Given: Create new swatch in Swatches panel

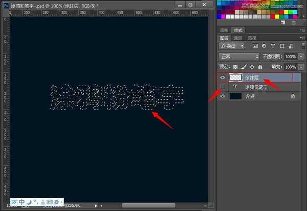Looking at the screenshot, I should (x=283, y=23).
